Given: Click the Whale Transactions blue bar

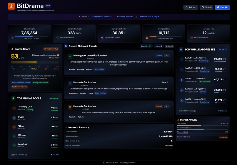Looking at the screenshot, I should tap(191, 130).
